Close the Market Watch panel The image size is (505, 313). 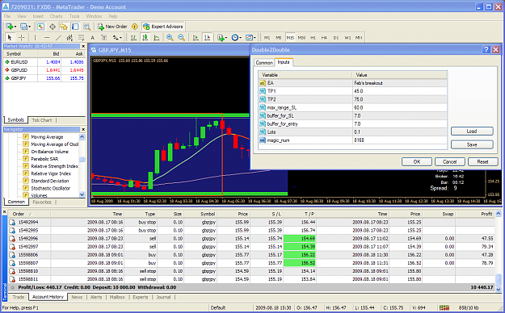(83, 46)
